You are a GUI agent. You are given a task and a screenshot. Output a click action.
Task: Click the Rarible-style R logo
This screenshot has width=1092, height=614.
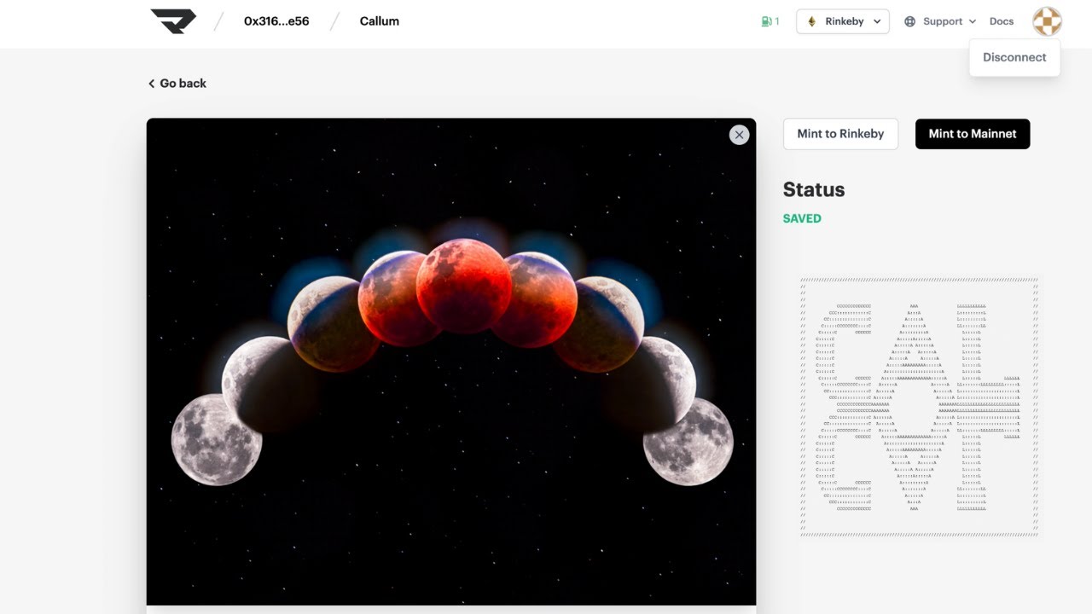point(173,21)
